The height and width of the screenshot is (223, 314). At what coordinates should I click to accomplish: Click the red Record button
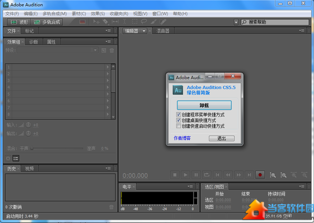260,175
